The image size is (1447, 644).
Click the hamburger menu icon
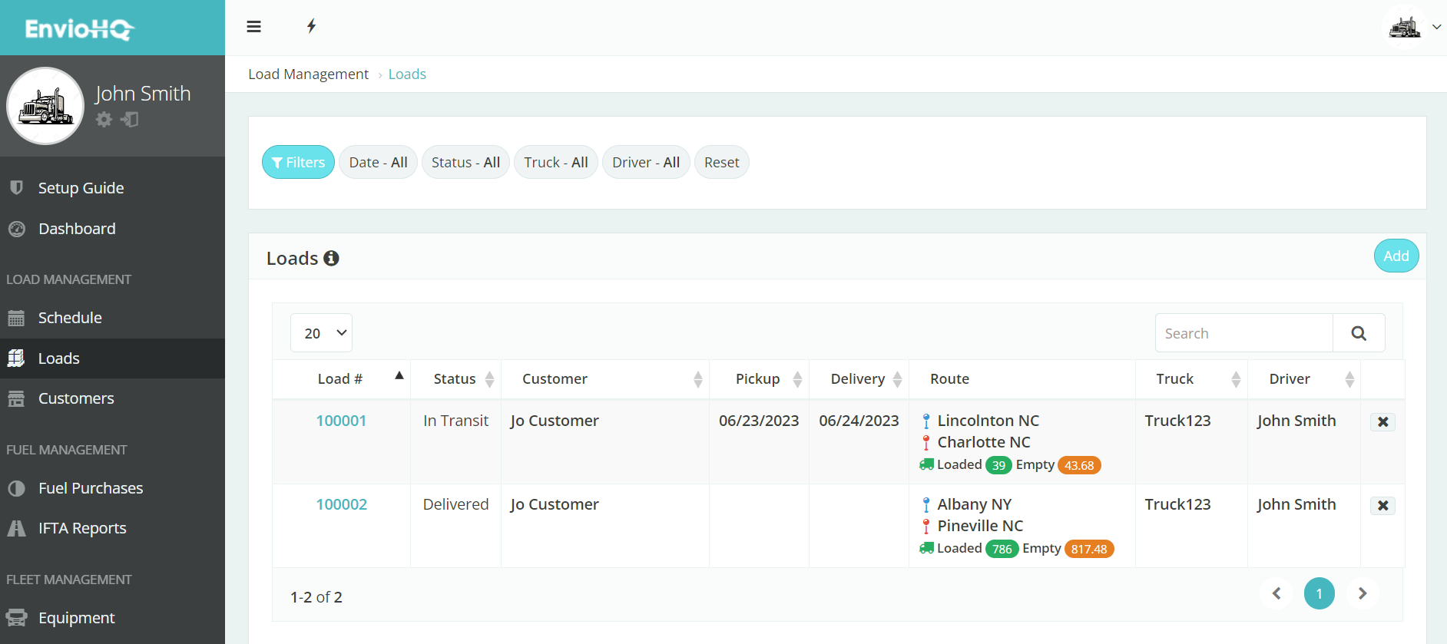click(x=253, y=27)
